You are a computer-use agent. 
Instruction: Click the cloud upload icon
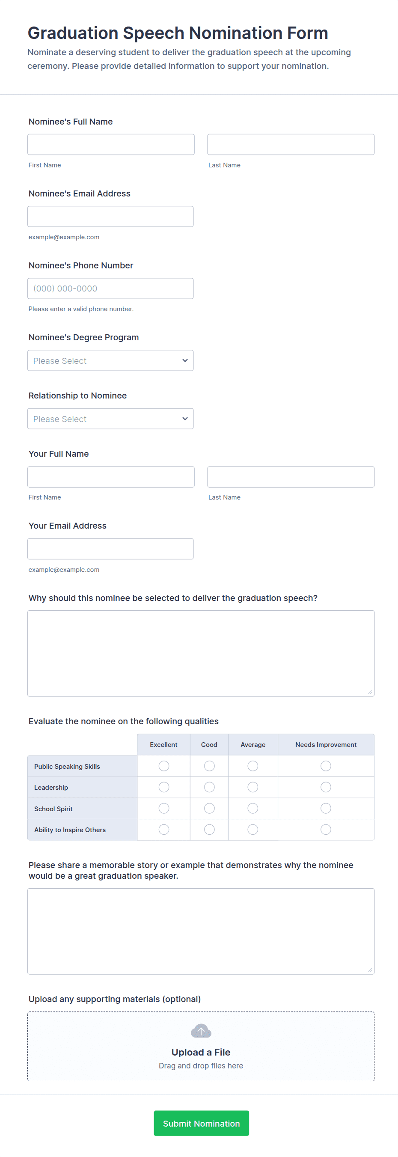(x=201, y=1031)
